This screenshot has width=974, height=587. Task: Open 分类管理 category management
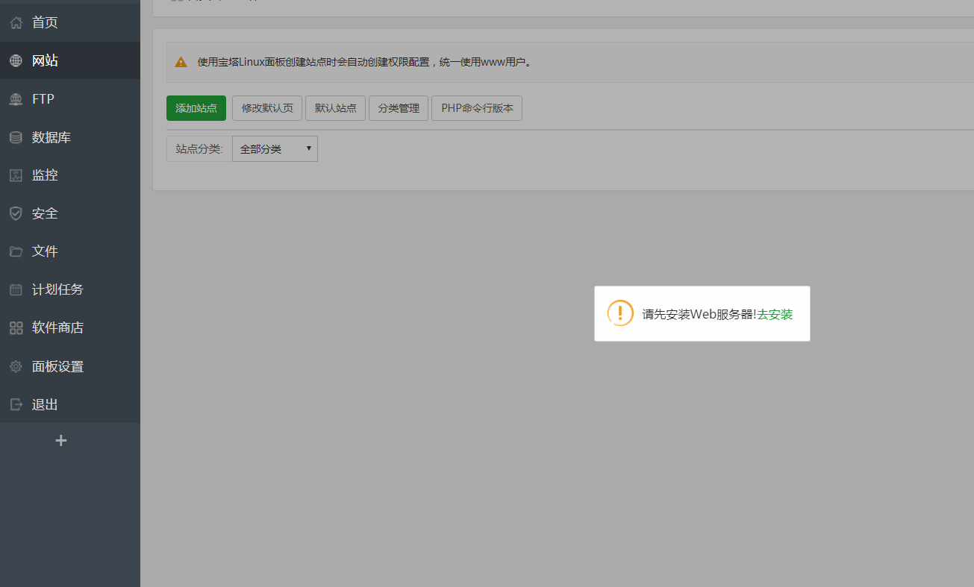pos(399,108)
